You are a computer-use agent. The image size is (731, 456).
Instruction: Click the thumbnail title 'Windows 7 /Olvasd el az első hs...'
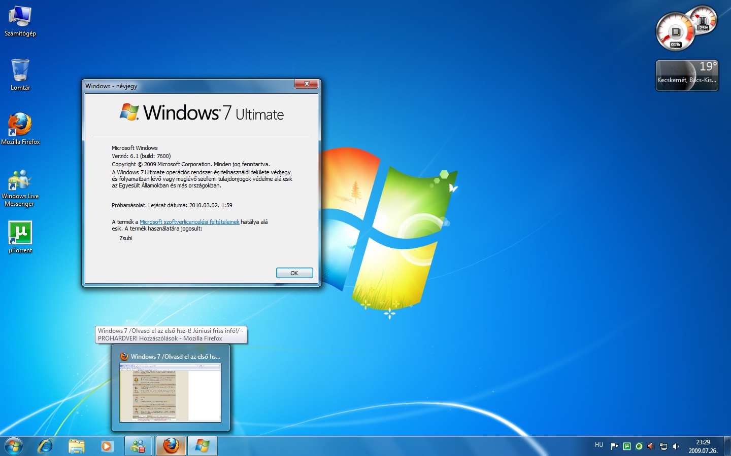[x=176, y=357]
